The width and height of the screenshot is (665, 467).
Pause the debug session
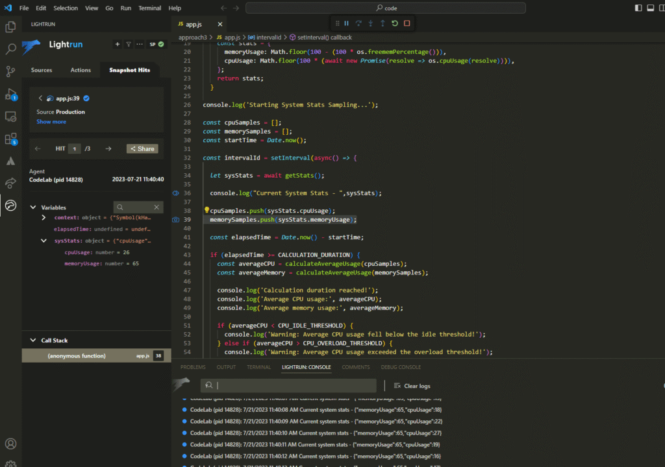[347, 23]
